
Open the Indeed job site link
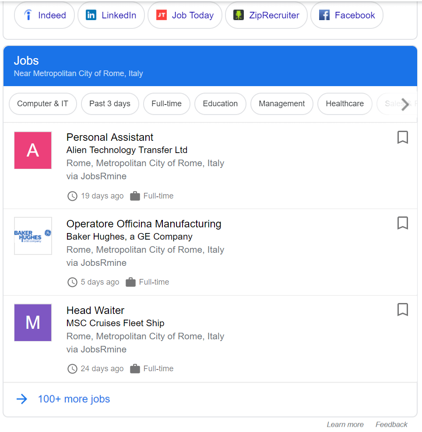point(44,15)
